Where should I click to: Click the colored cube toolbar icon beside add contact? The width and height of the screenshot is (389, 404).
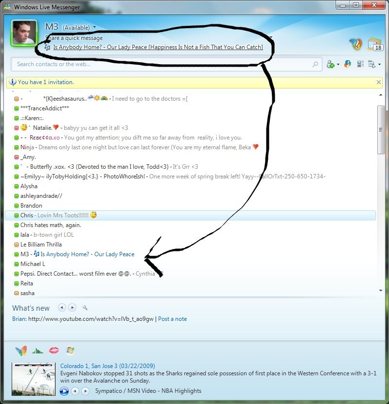348,64
